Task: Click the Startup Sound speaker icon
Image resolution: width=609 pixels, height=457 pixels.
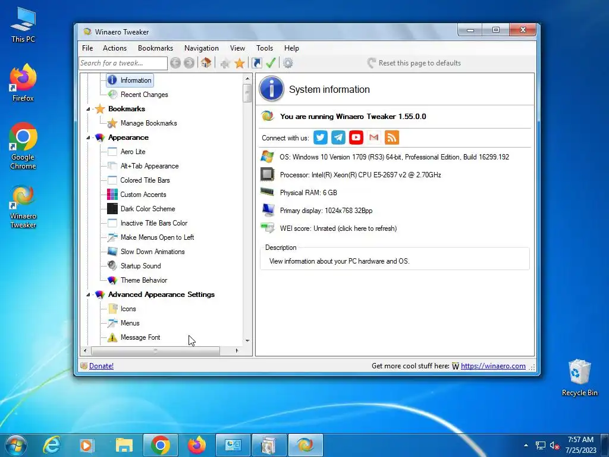Action: point(112,266)
